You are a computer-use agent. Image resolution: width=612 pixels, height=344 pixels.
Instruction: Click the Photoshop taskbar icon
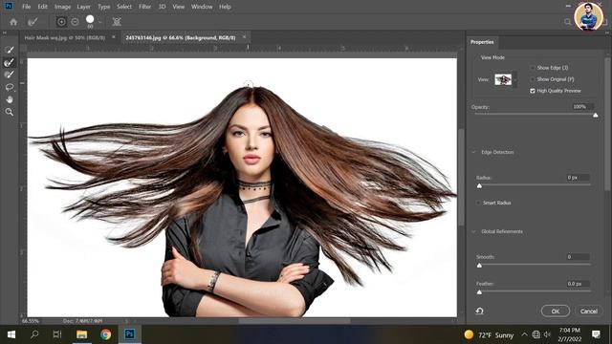click(x=129, y=334)
